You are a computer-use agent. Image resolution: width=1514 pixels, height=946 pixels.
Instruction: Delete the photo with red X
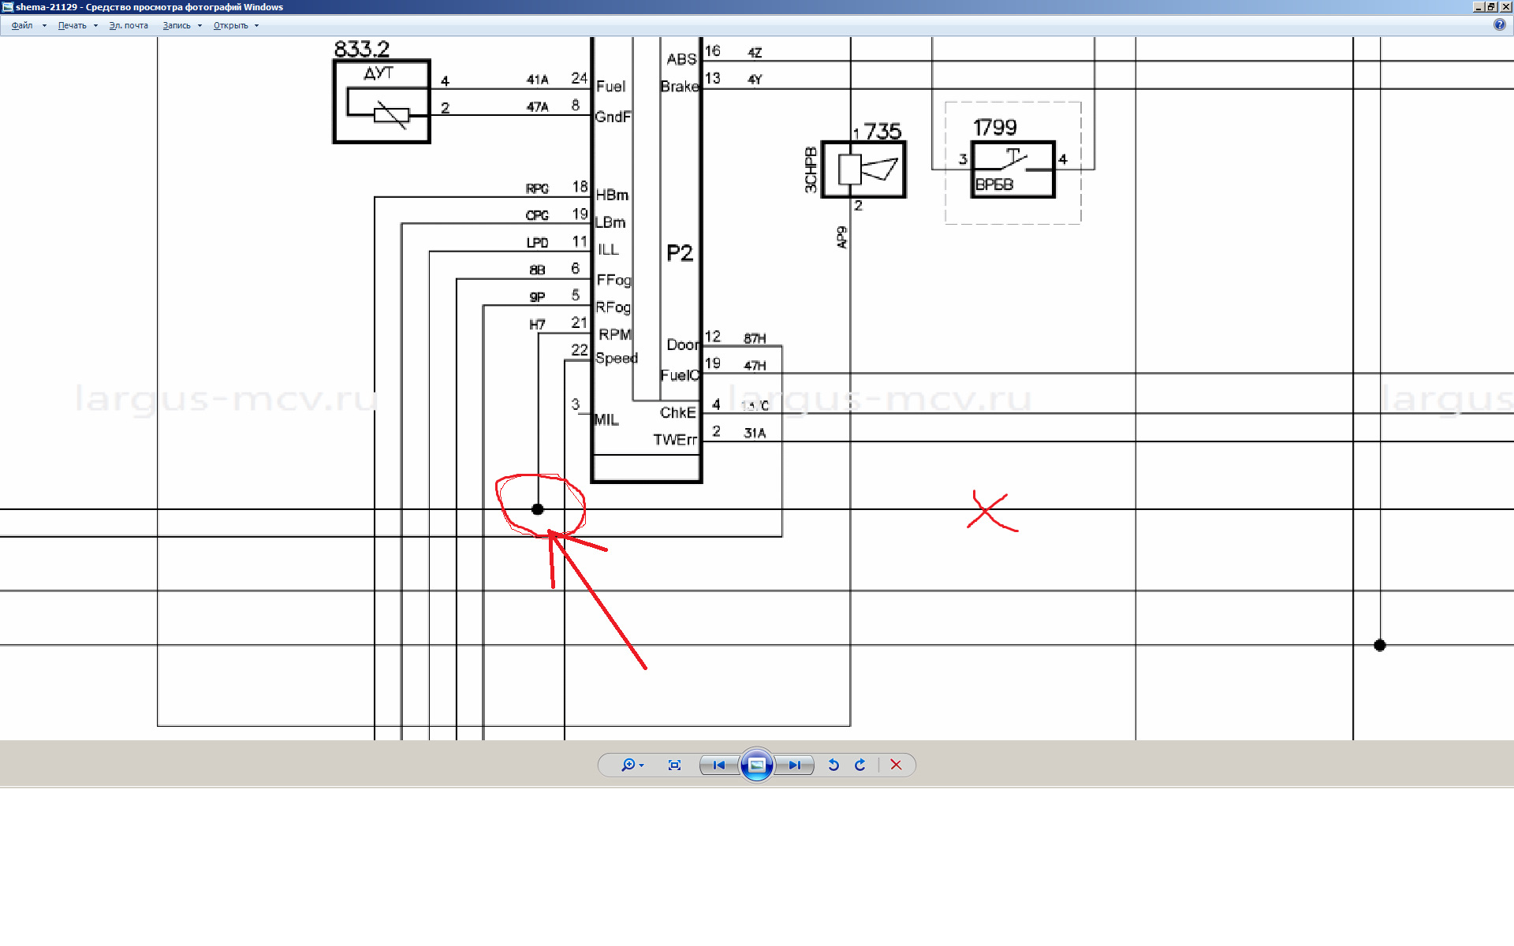point(896,765)
